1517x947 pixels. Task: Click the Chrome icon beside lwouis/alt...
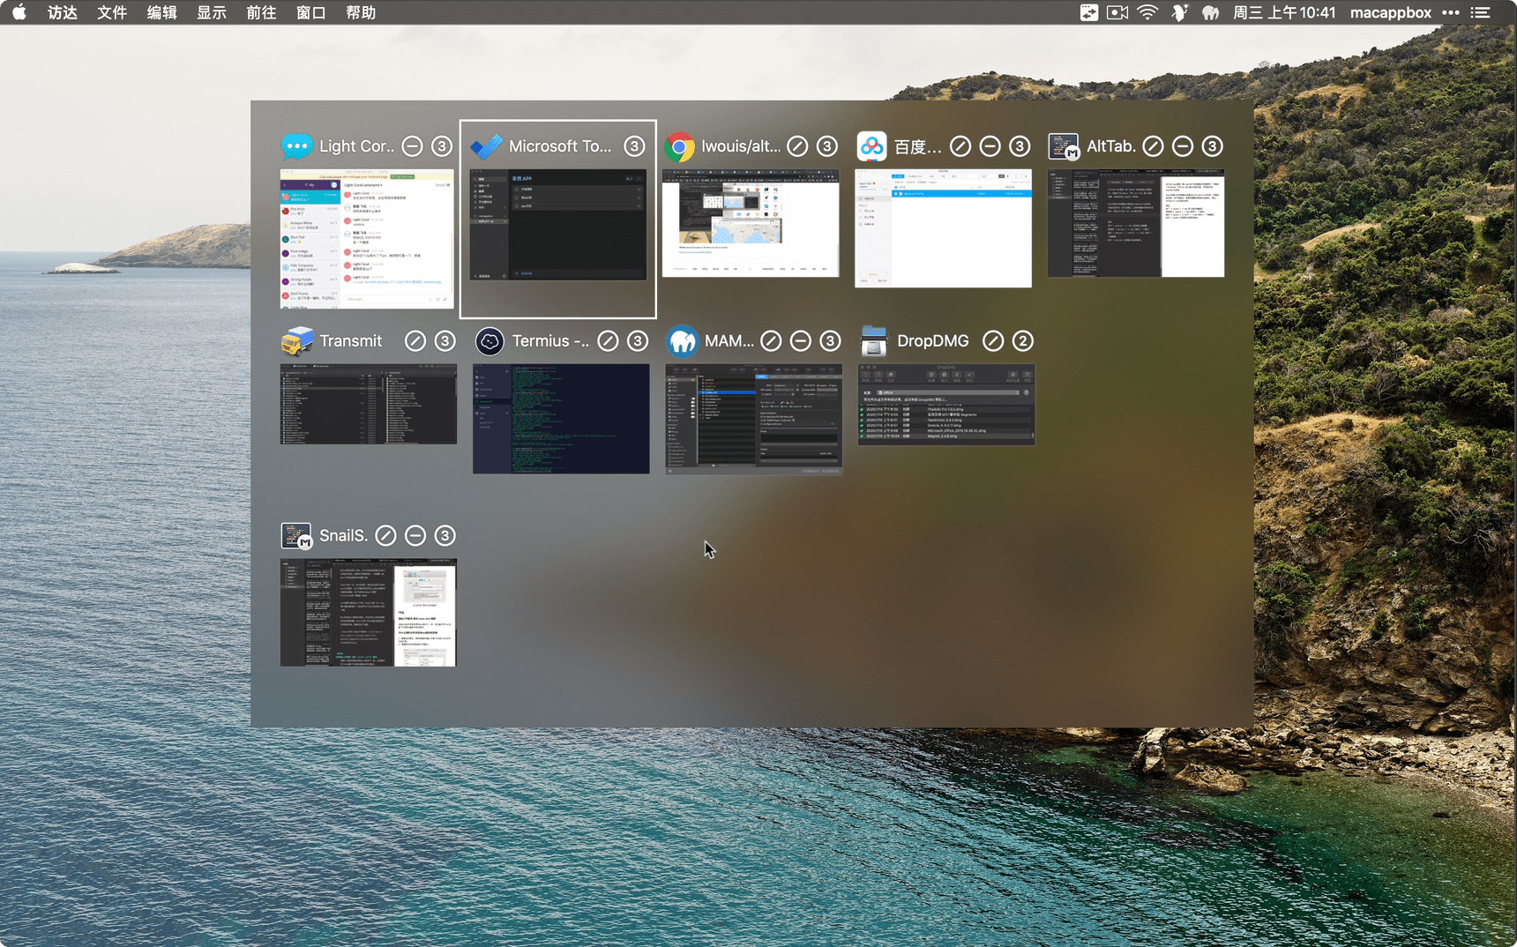click(x=679, y=146)
